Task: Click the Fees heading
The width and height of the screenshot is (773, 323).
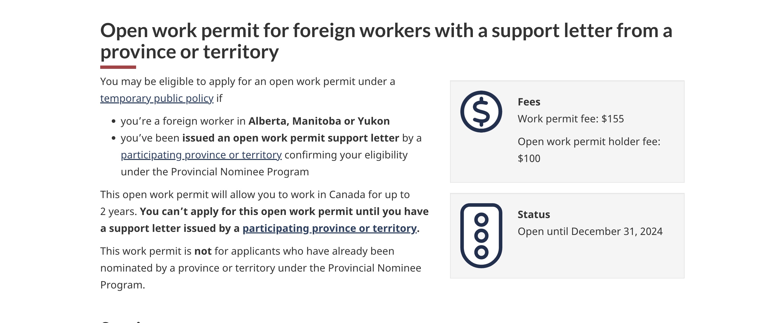Action: pos(529,102)
